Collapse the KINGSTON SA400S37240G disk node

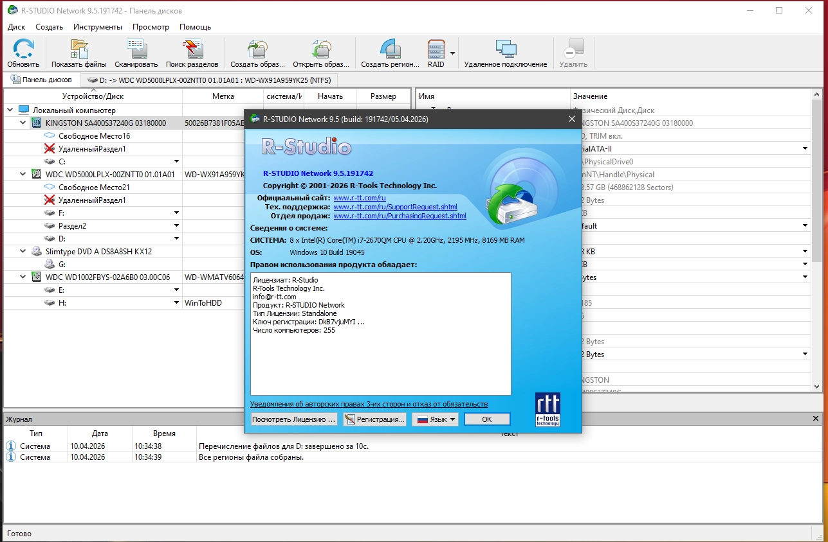point(23,123)
